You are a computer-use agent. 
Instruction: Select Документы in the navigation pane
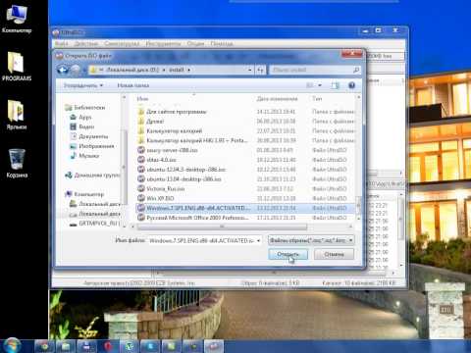coord(93,136)
